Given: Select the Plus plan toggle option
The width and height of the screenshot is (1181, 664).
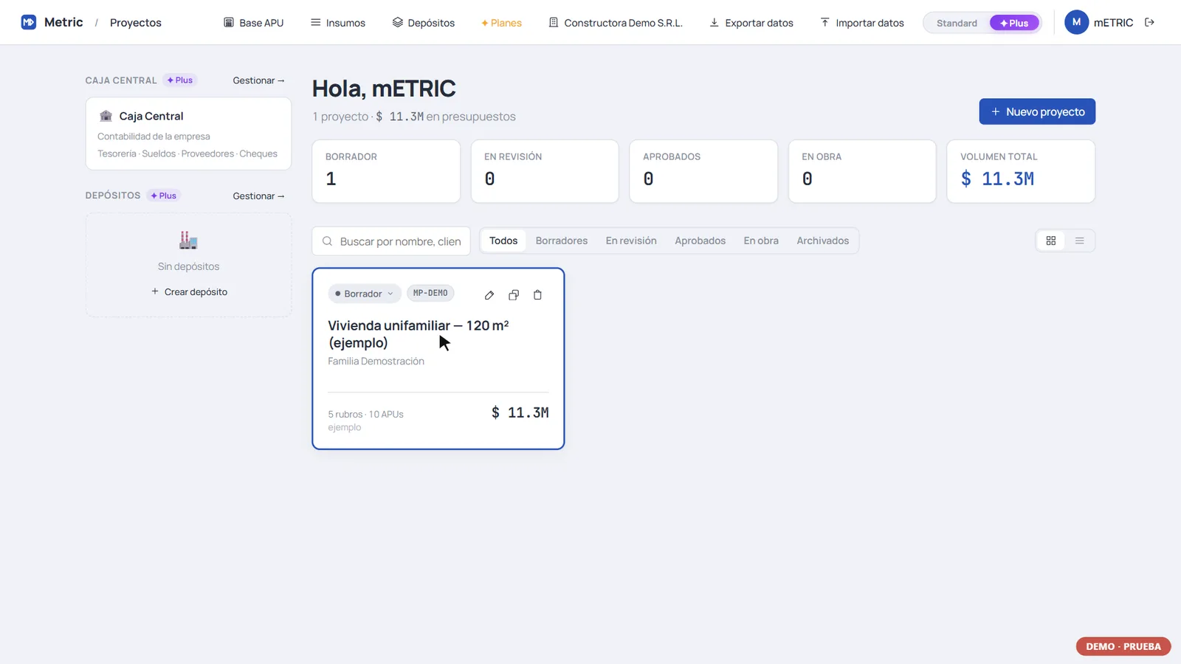Looking at the screenshot, I should click(1014, 23).
